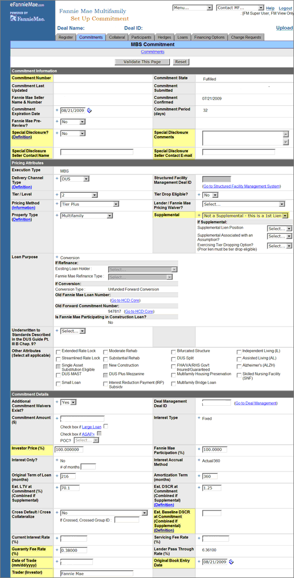
Task: Open Go to Structured Facility Management System link
Action: (x=241, y=186)
